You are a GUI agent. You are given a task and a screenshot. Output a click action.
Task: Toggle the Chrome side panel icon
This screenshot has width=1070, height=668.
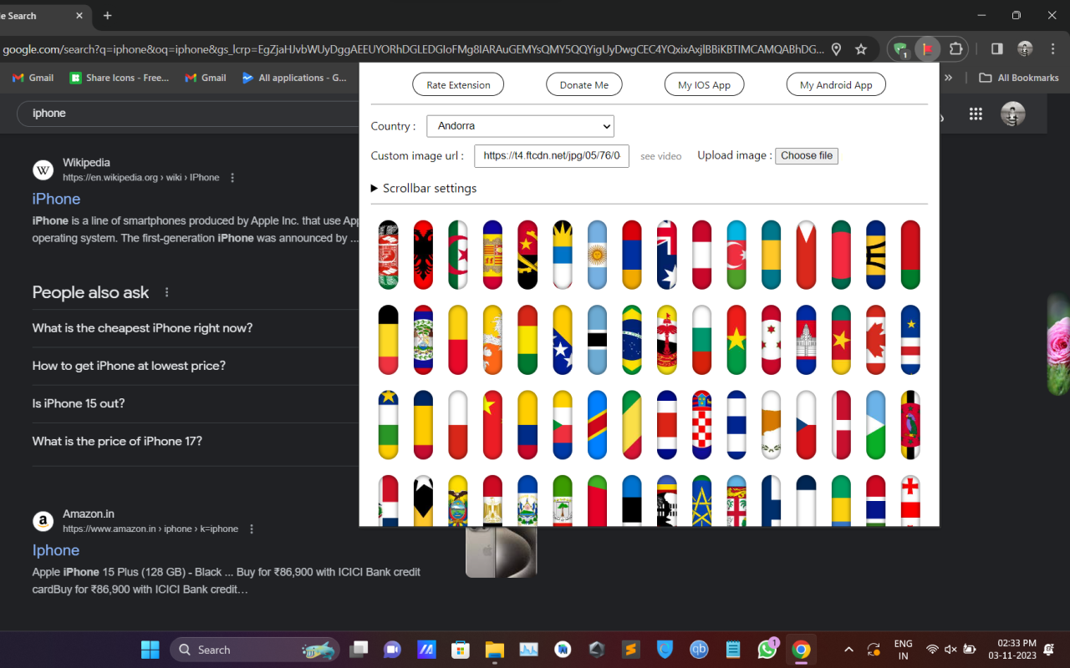(996, 49)
